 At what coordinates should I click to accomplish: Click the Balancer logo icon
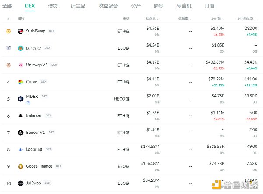pos(21,116)
